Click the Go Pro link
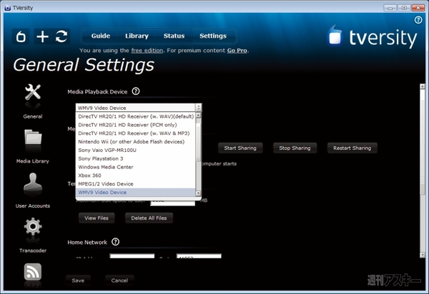Screen dimensions: 429x294 click(237, 51)
